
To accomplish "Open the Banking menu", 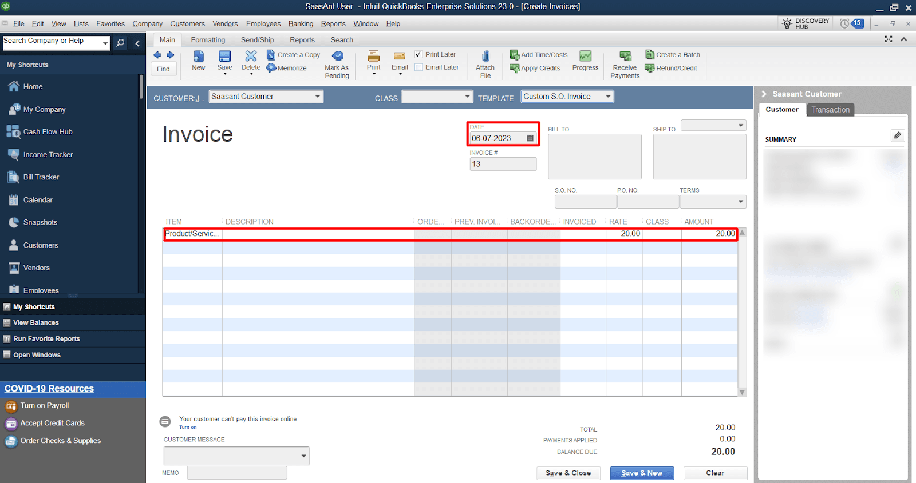I will pyautogui.click(x=301, y=24).
